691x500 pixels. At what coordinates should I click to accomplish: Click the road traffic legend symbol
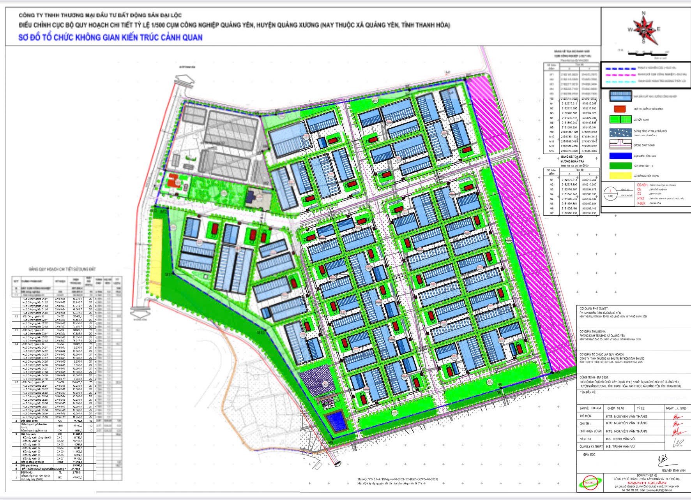[620, 144]
